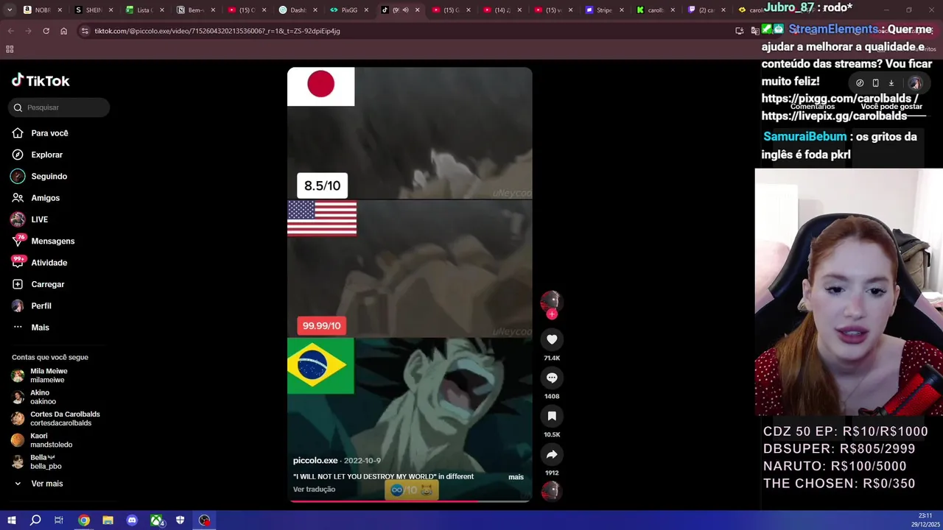Open File Explorer from taskbar
Viewport: 943px width, 530px height.
pyautogui.click(x=108, y=520)
